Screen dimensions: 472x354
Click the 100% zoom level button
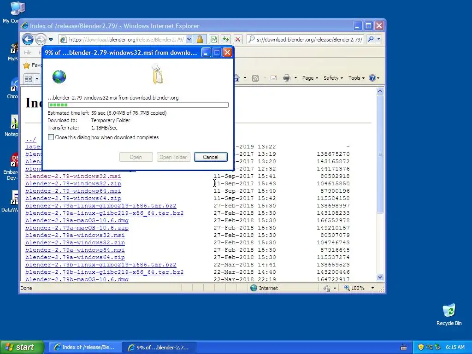pos(354,288)
